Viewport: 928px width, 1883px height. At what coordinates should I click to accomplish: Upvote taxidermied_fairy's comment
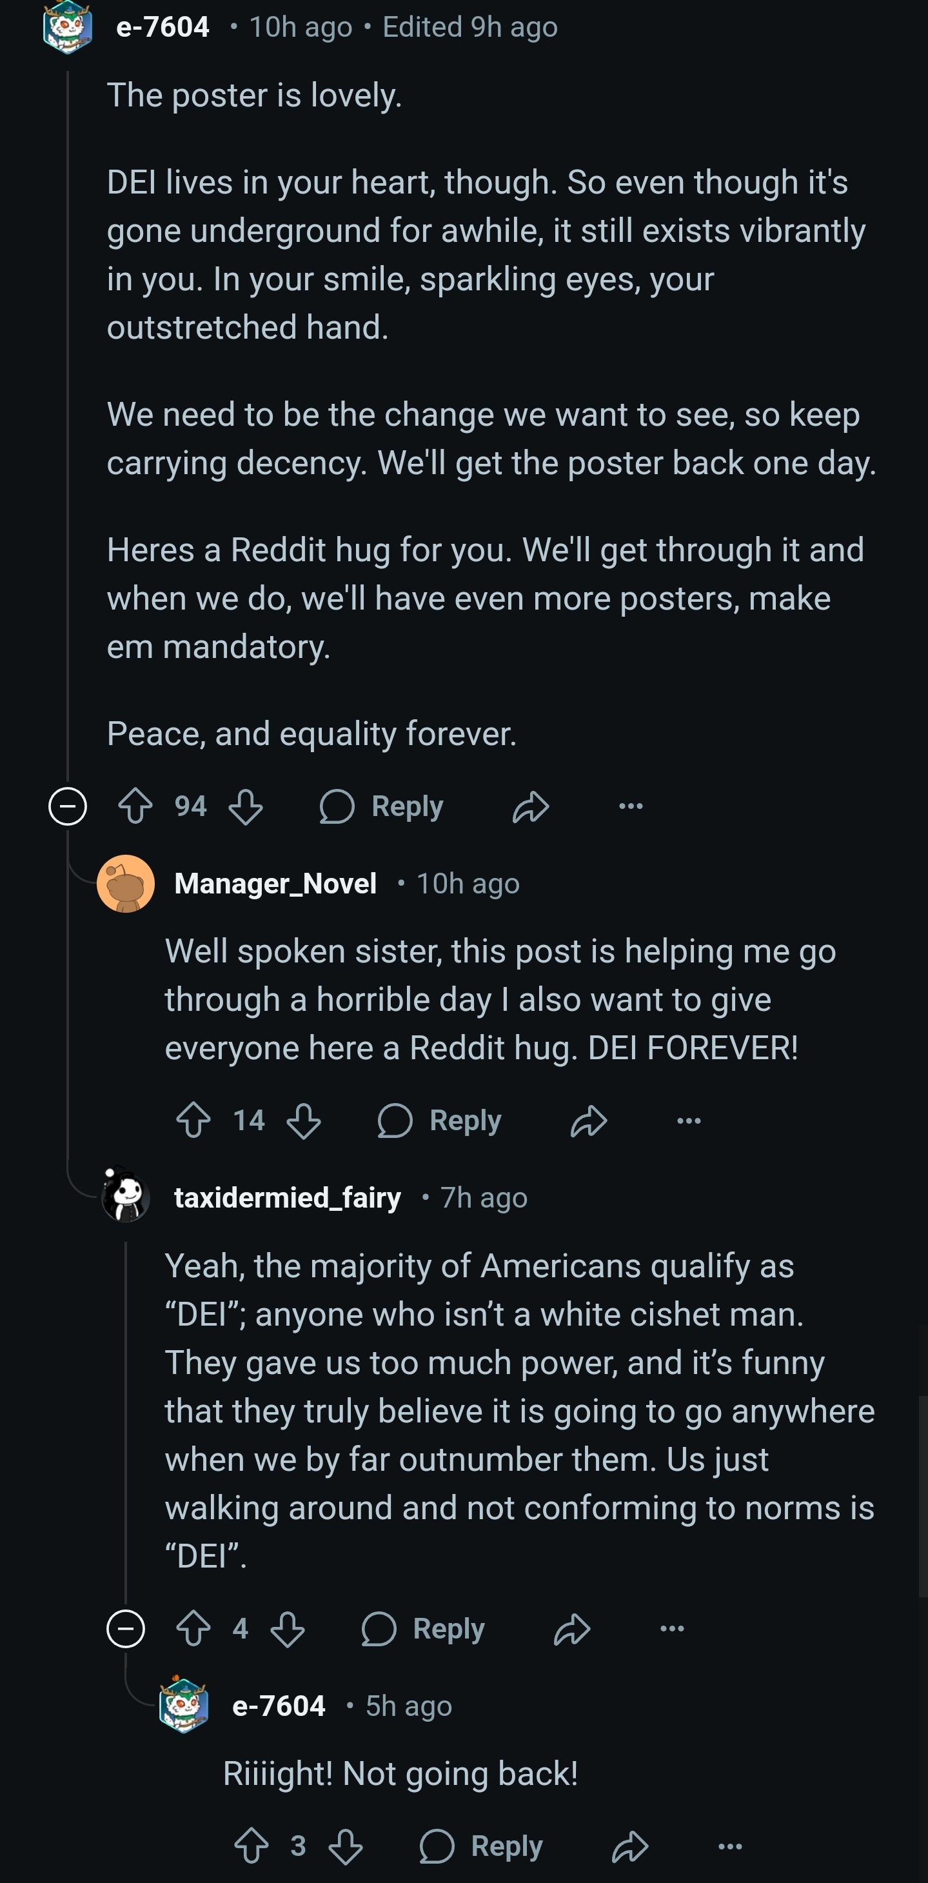pos(193,1629)
